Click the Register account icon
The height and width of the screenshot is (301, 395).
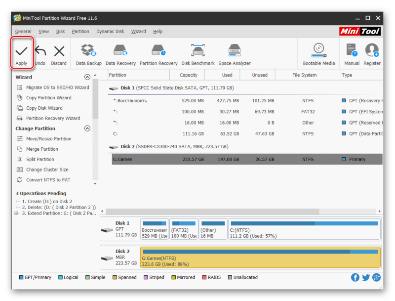[372, 54]
